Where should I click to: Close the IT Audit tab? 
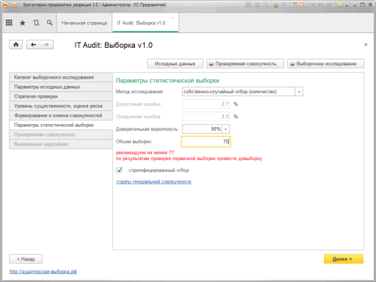click(173, 18)
